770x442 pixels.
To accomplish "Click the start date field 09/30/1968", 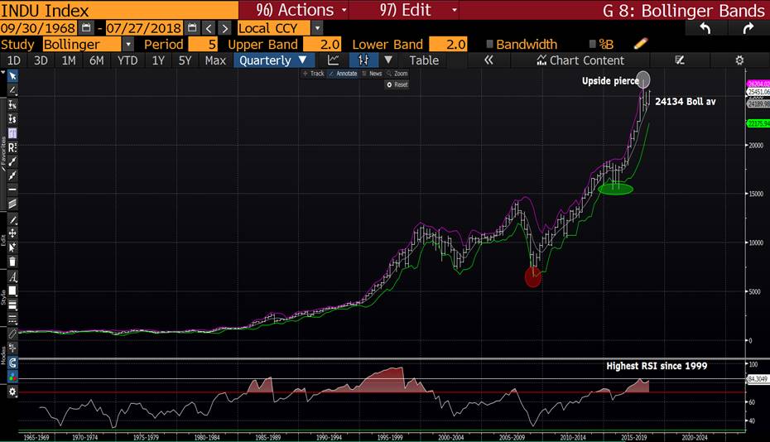I will coord(38,28).
